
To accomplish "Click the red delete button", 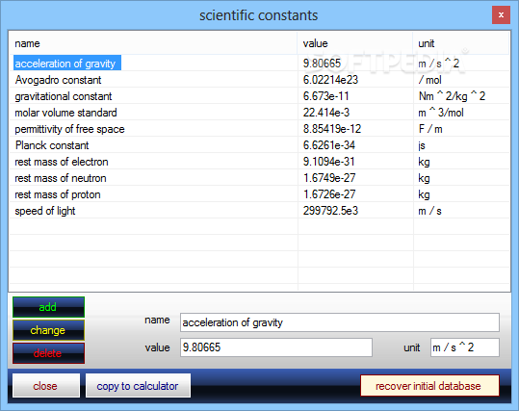I will click(x=49, y=353).
